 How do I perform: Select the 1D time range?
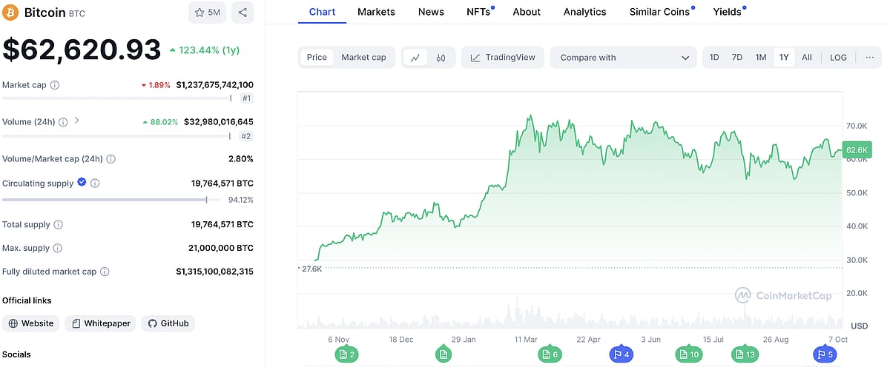(714, 58)
